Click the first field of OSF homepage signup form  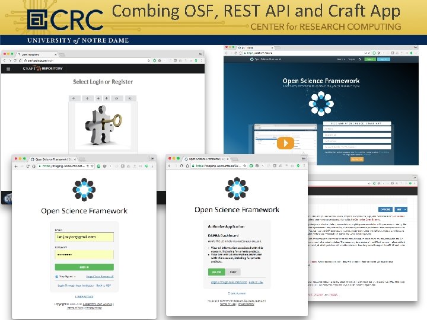[x=357, y=129]
